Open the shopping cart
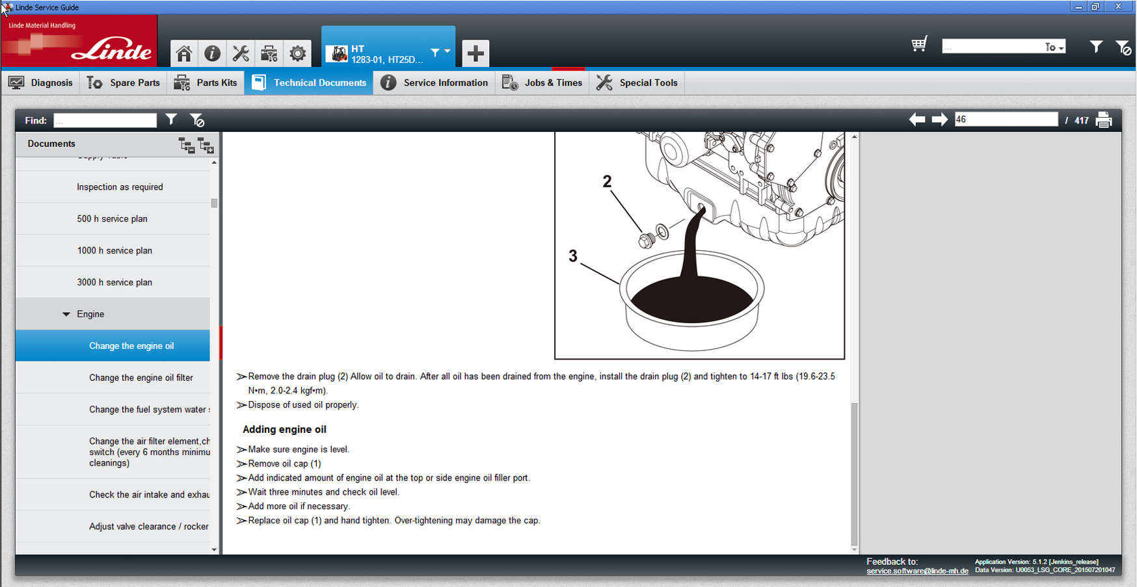This screenshot has height=587, width=1137. [919, 45]
